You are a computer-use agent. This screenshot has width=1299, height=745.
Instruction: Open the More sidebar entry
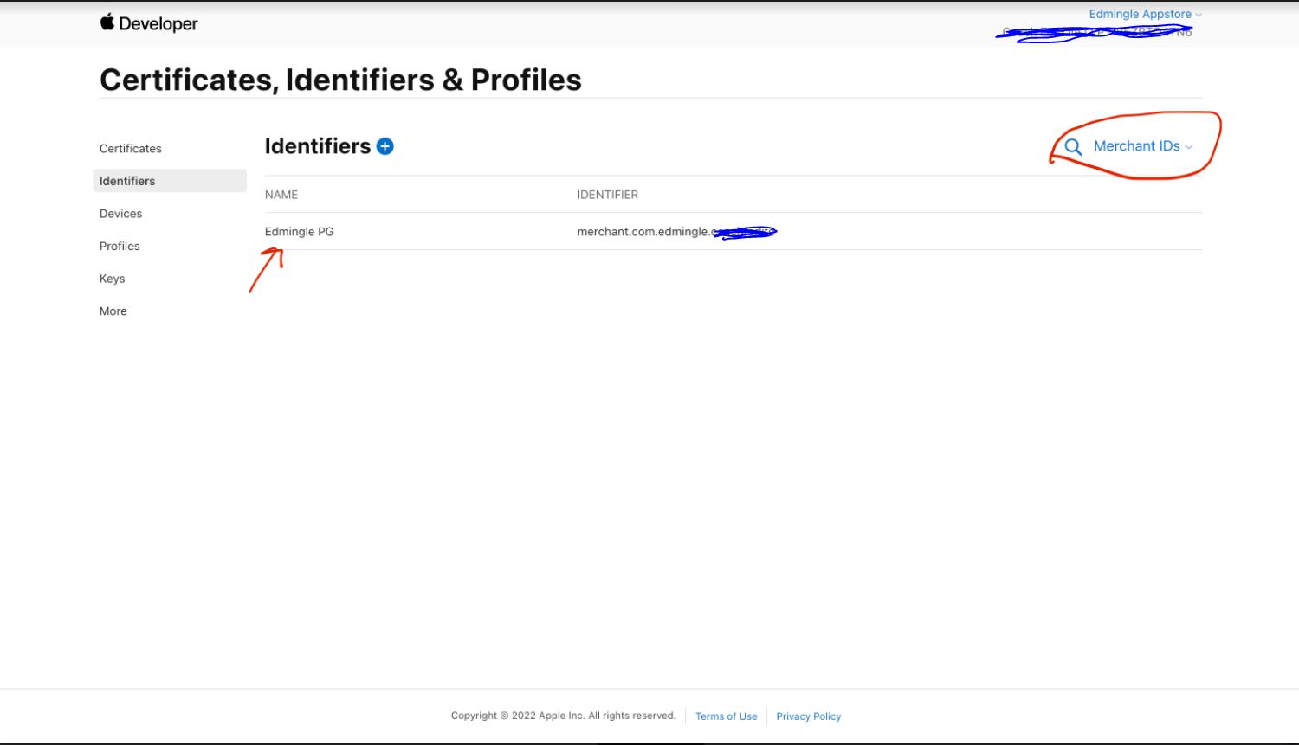(x=113, y=311)
